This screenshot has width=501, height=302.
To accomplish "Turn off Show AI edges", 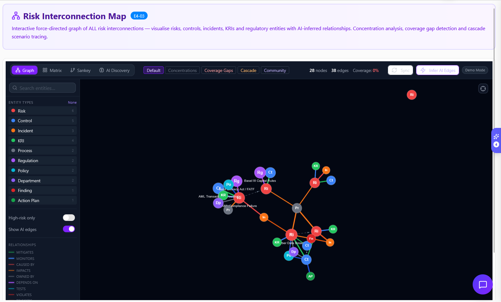I will click(69, 229).
